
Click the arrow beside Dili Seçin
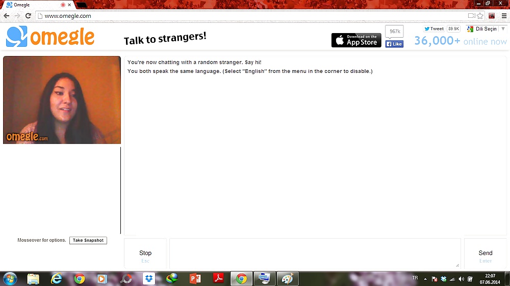pos(503,29)
